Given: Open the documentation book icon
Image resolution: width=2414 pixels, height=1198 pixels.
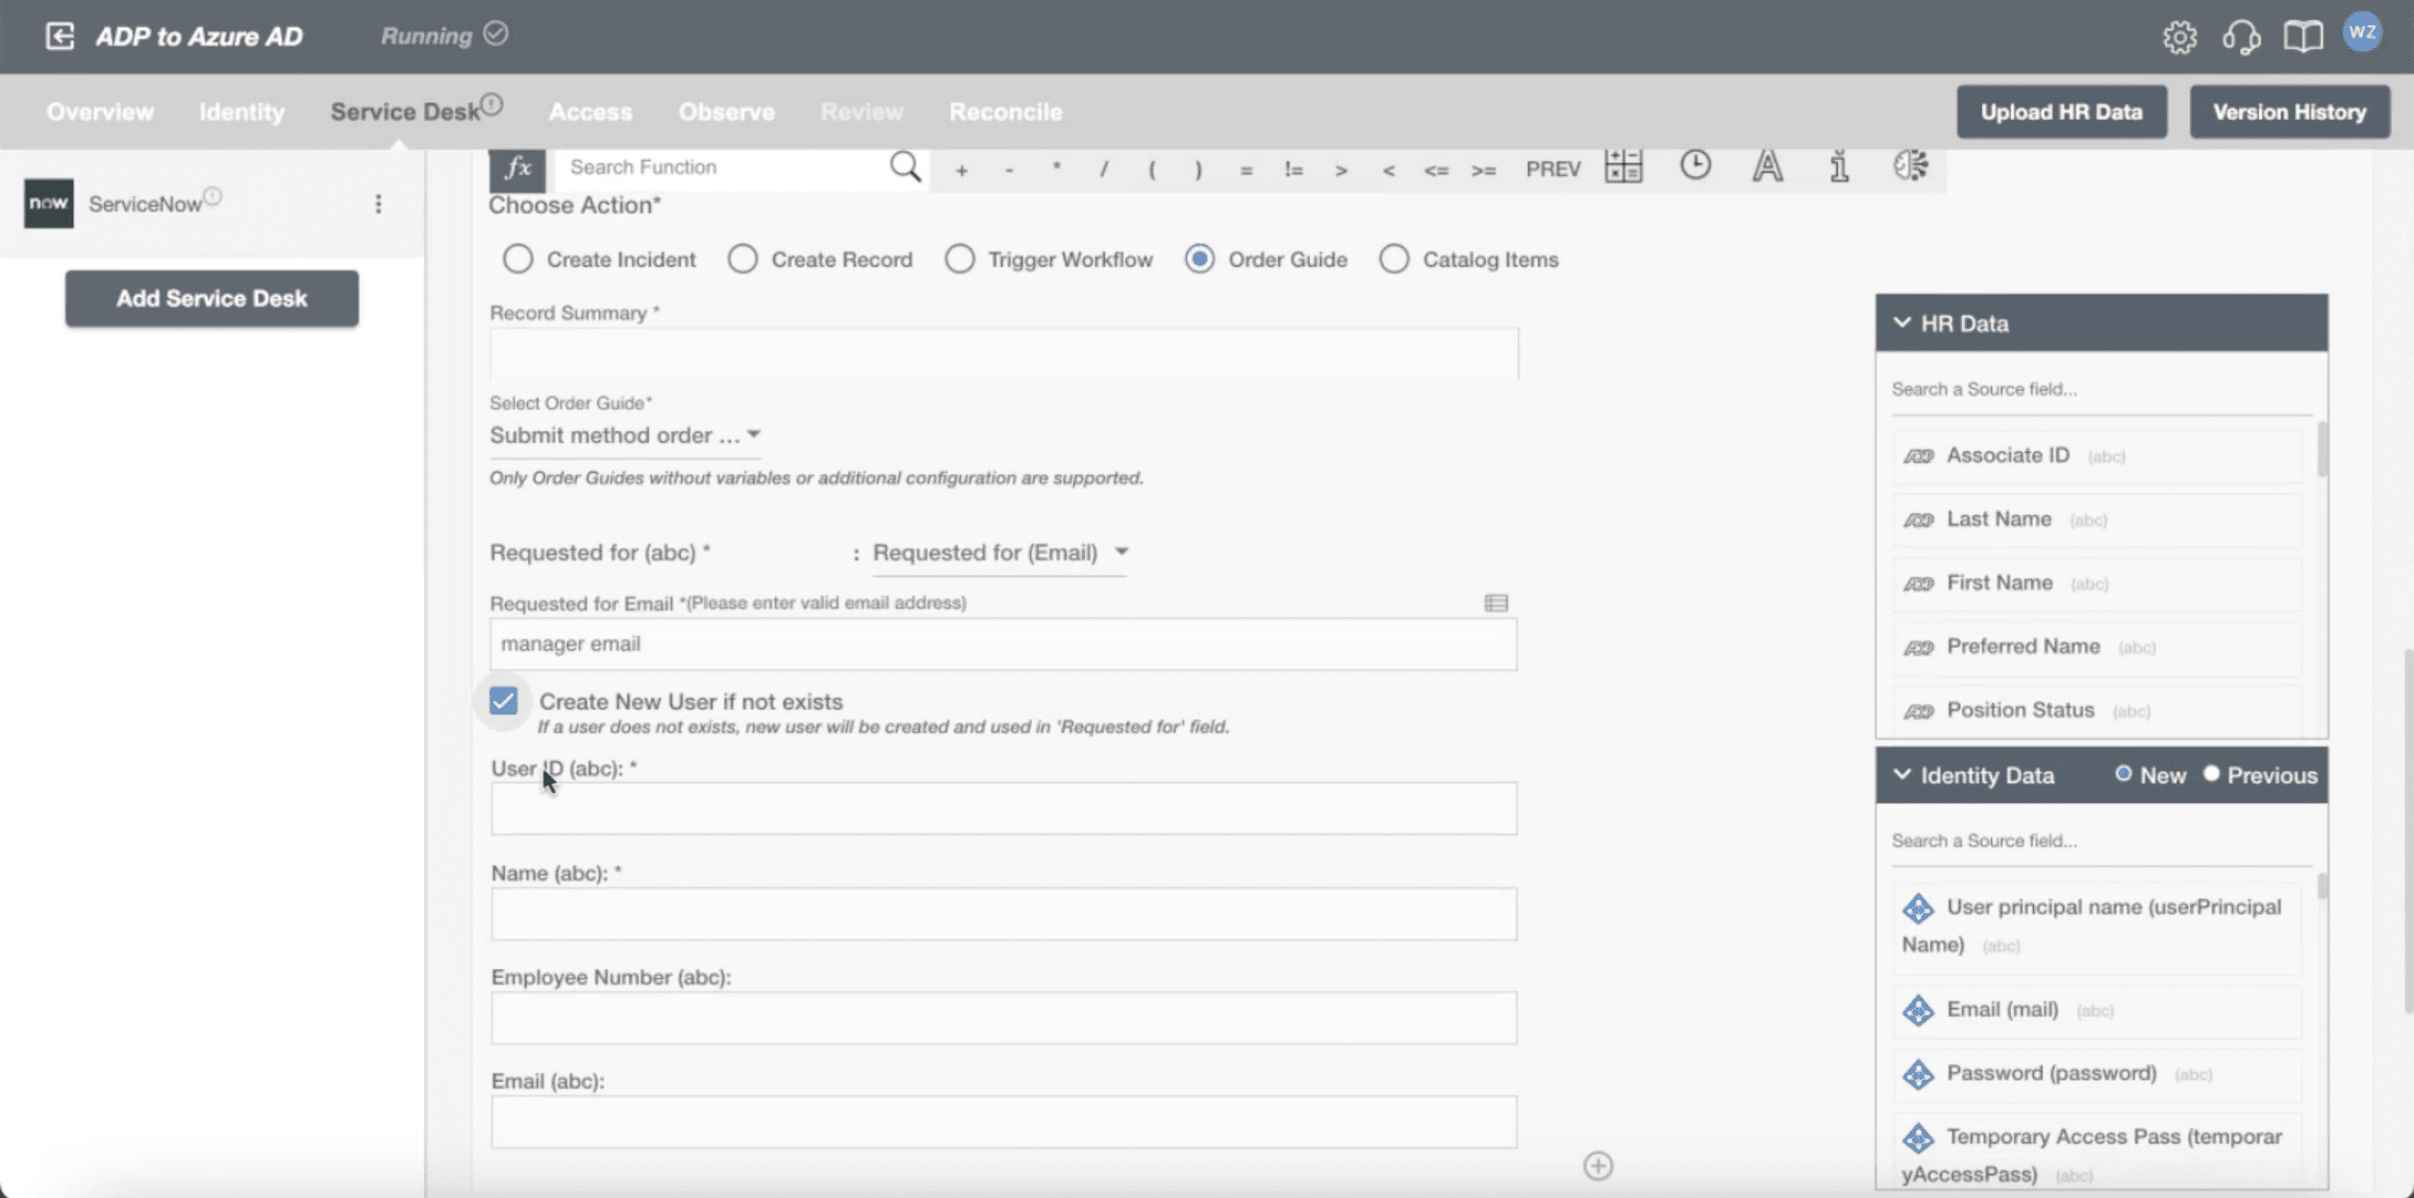Looking at the screenshot, I should (2303, 37).
